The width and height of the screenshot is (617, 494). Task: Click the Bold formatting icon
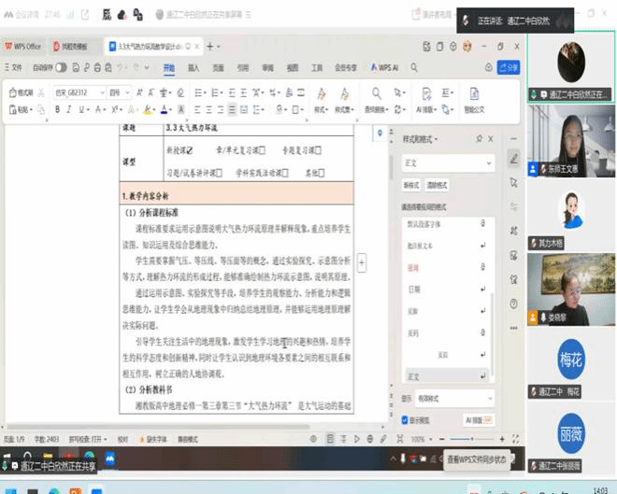click(x=57, y=109)
